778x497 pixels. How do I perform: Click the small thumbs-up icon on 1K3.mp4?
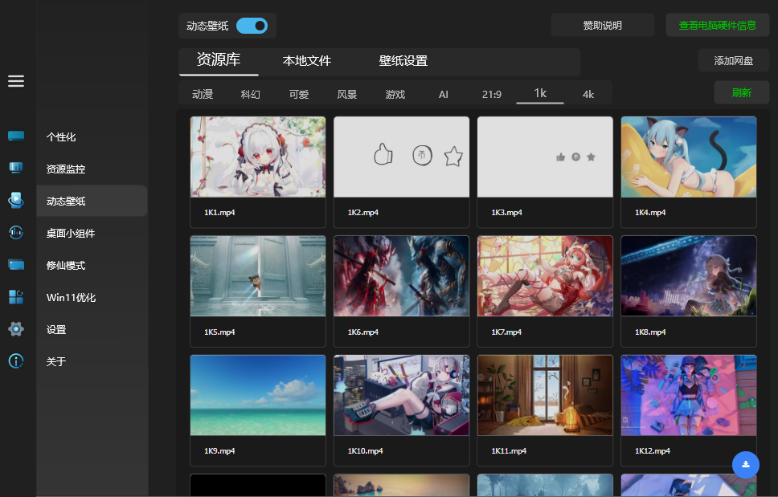point(561,157)
